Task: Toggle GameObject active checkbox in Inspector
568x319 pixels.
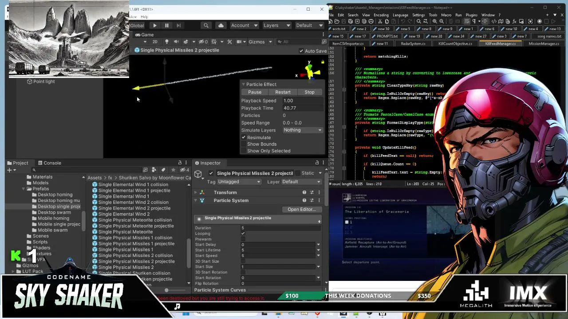Action: click(211, 173)
